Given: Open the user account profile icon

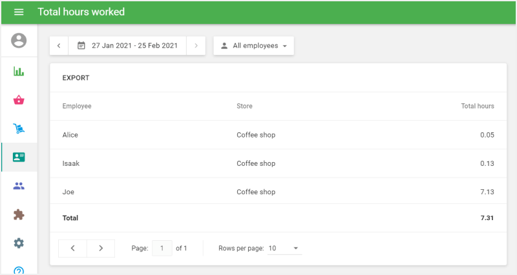Looking at the screenshot, I should coord(19,41).
